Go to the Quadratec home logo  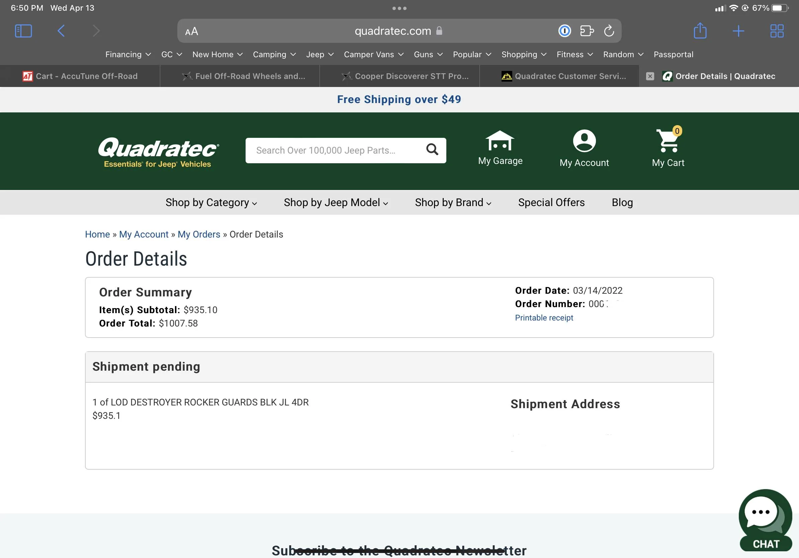(x=158, y=152)
